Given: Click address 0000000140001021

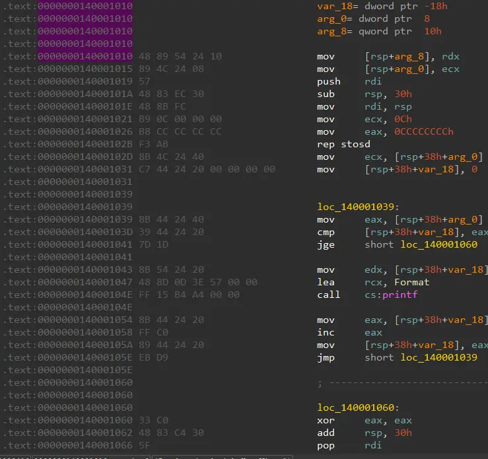Looking at the screenshot, I should pyautogui.click(x=85, y=119).
